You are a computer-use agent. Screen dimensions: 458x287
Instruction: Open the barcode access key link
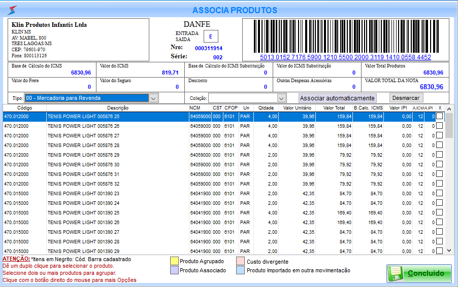(346, 57)
